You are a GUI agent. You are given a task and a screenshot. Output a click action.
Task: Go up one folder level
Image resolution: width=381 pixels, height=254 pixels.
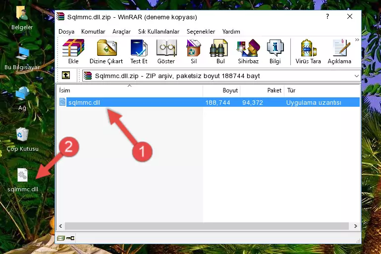(66, 76)
